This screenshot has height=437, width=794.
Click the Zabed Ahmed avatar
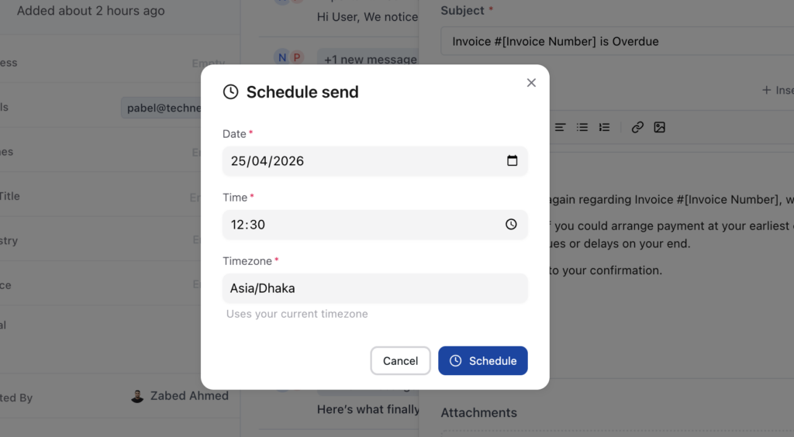(137, 397)
